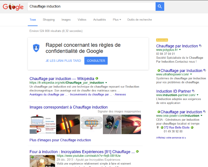208x167 pixels.
Task: Click info icon next to Induction ID Partner
Action: pos(193,91)
